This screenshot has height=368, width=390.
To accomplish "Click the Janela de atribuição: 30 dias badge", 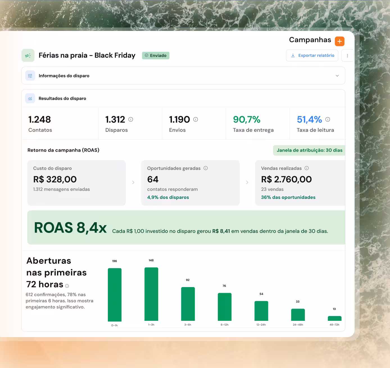I will 309,150.
